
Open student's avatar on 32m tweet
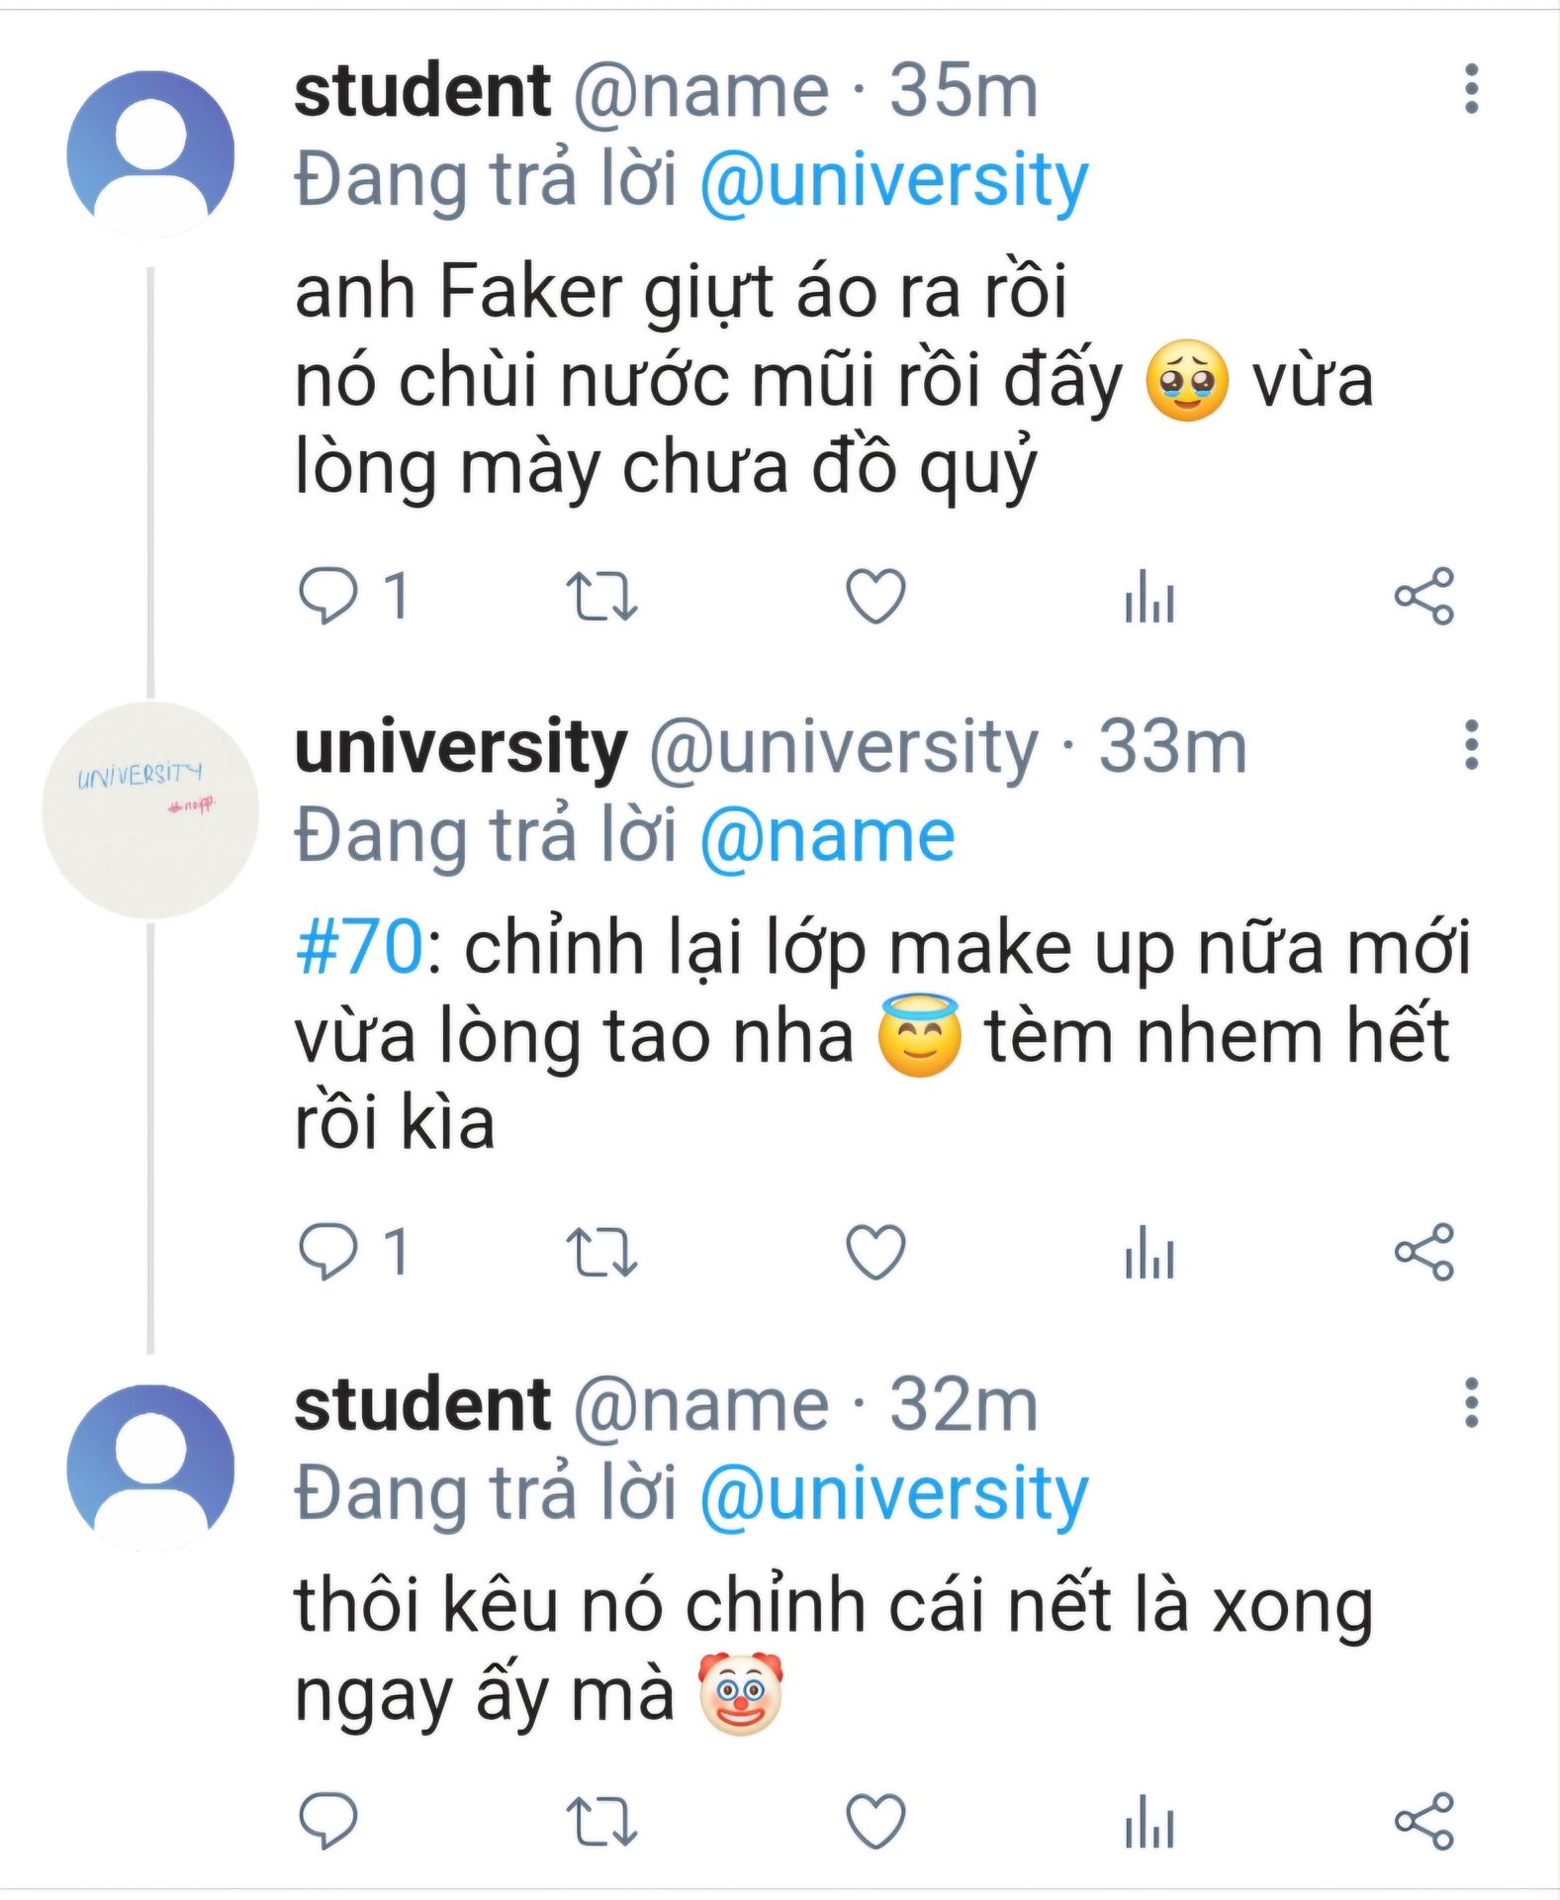coord(150,1467)
